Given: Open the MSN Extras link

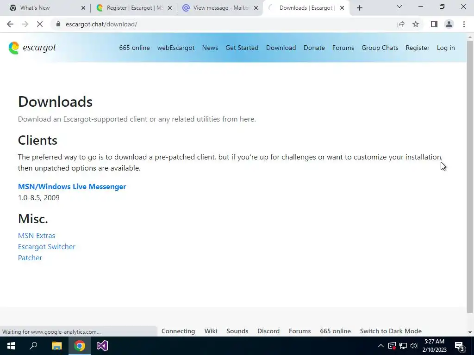Looking at the screenshot, I should pyautogui.click(x=37, y=235).
